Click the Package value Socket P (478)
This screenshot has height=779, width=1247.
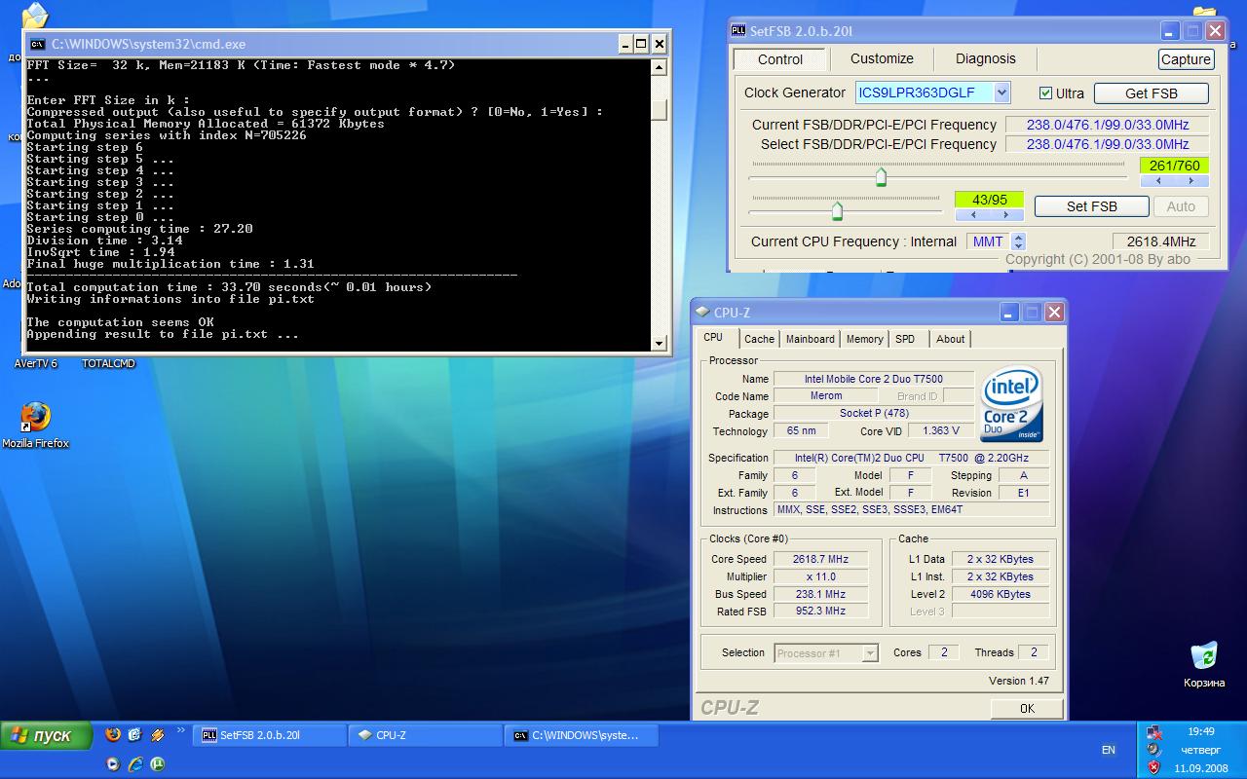(x=873, y=414)
